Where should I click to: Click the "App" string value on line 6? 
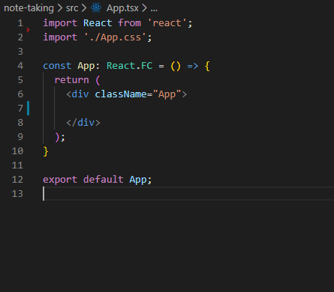point(167,94)
